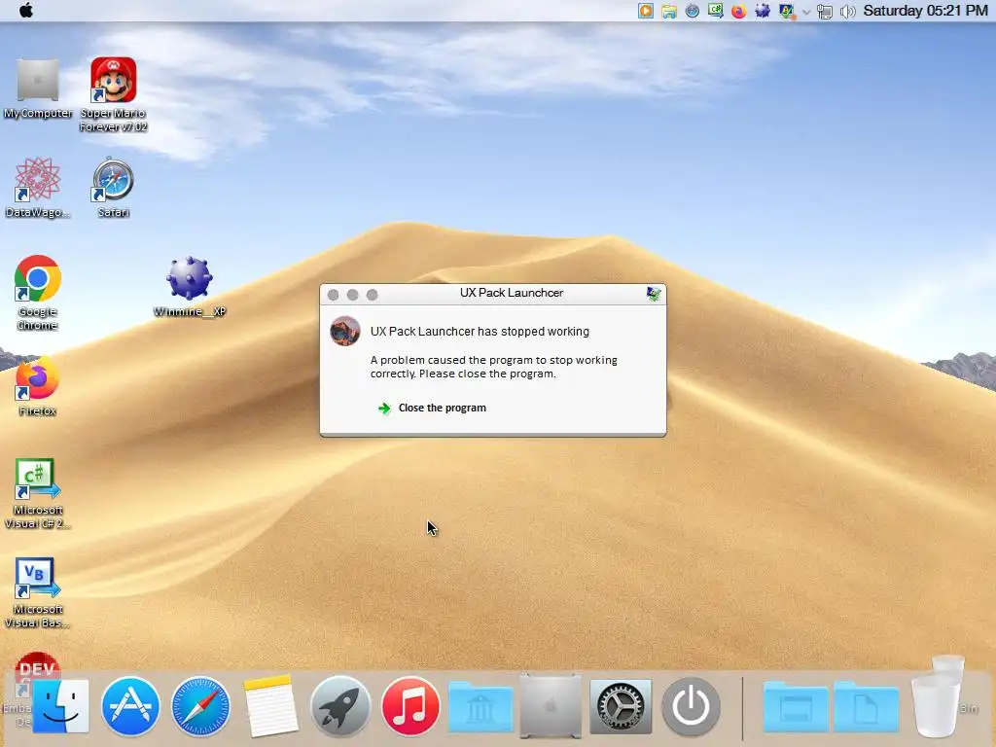Click the heading 'UX Pack Launchcer has stopped working'
Image resolution: width=996 pixels, height=747 pixels.
coord(480,332)
